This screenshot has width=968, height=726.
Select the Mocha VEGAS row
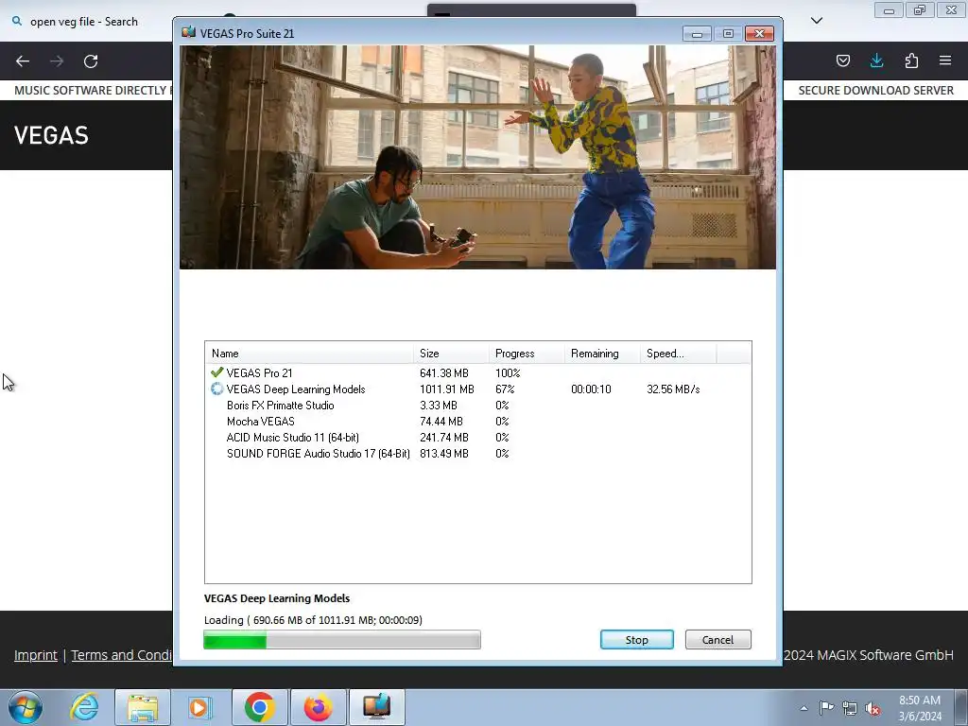[x=477, y=421]
